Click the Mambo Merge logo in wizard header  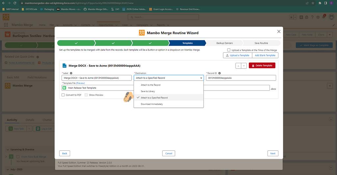[x=142, y=33]
